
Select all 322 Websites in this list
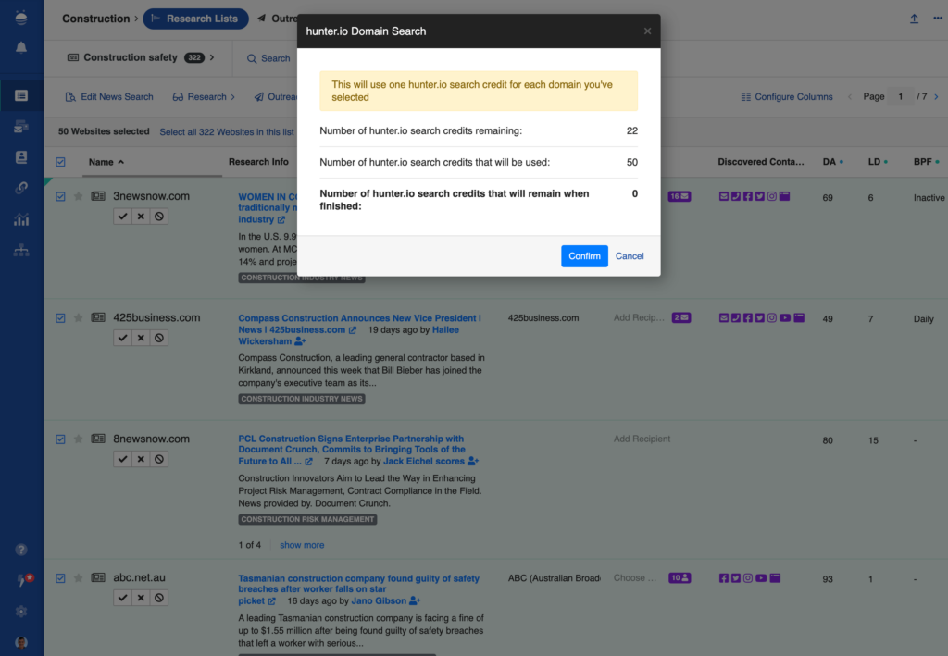tap(227, 131)
